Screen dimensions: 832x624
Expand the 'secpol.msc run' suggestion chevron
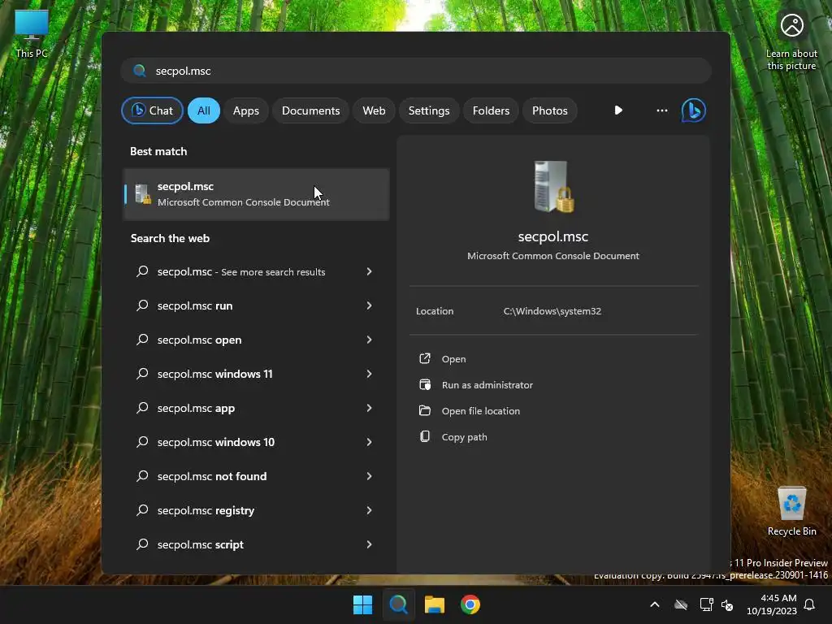pos(370,305)
